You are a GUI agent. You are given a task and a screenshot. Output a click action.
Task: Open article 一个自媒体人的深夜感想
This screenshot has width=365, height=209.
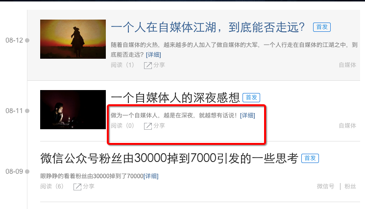tap(175, 97)
